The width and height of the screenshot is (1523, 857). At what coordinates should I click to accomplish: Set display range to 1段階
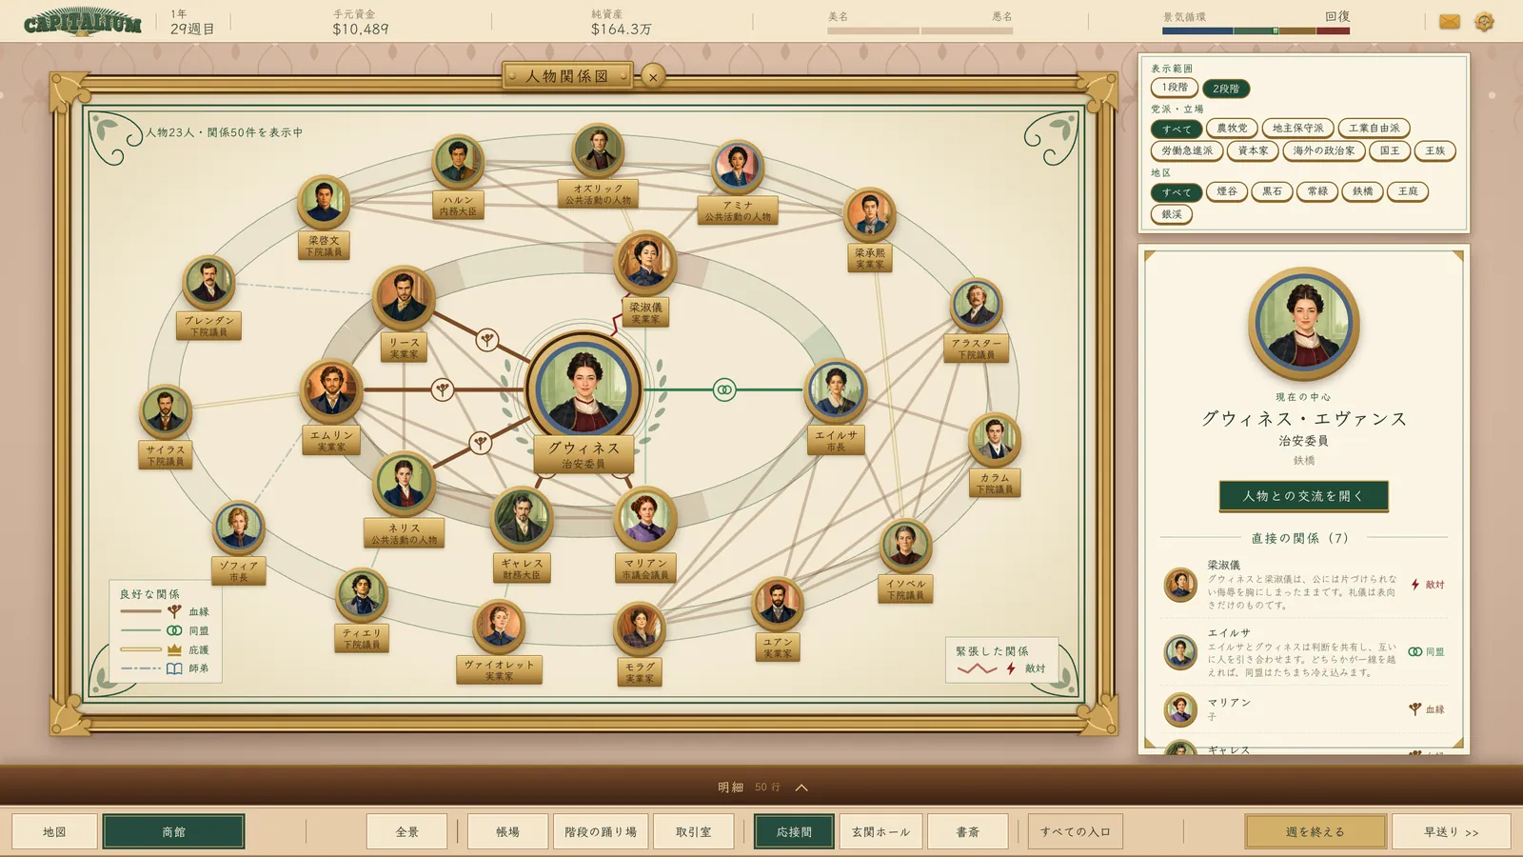tap(1175, 88)
